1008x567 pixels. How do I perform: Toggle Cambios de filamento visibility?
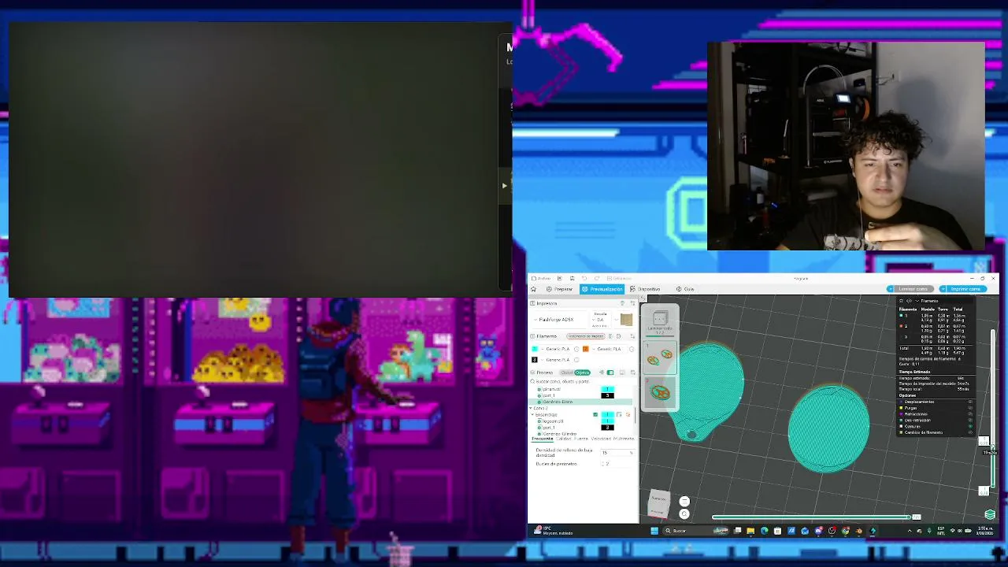click(x=970, y=432)
